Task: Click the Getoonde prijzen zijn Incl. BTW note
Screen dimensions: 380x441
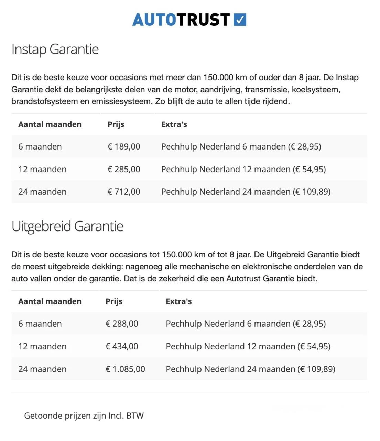Action: pyautogui.click(x=84, y=416)
